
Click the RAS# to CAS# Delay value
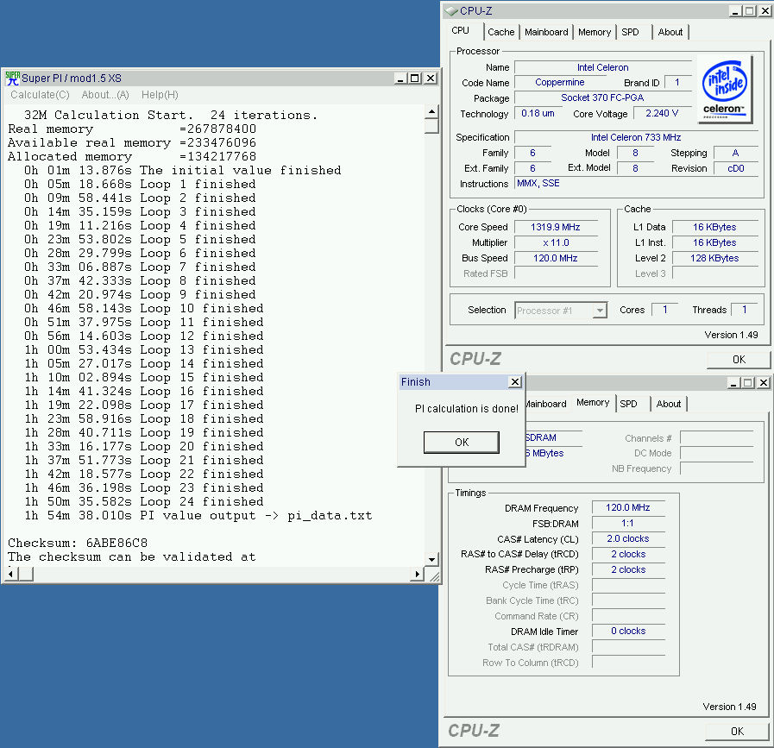pos(628,554)
